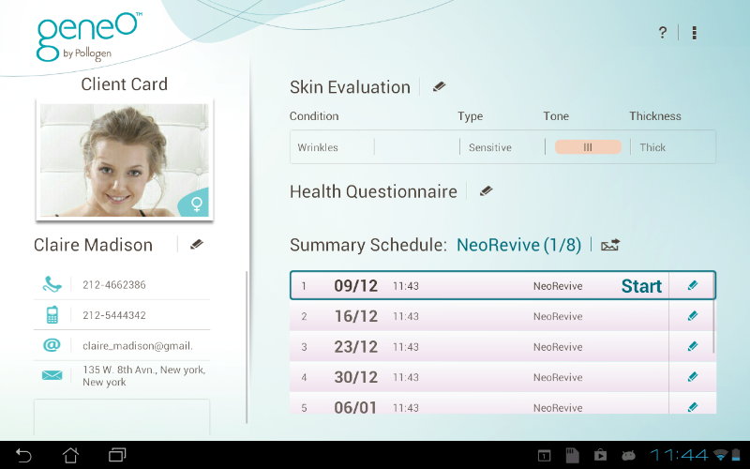
Task: Edit the 16/12 session pencil icon
Action: click(x=693, y=316)
